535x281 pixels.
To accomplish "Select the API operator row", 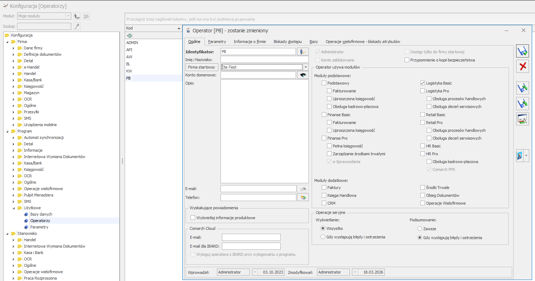I will [154, 50].
